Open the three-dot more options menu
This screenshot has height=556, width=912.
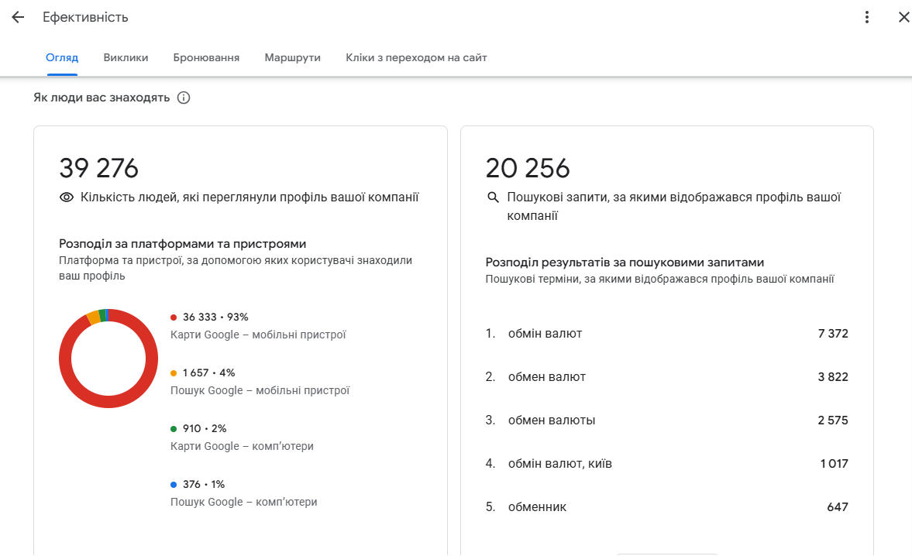[867, 17]
